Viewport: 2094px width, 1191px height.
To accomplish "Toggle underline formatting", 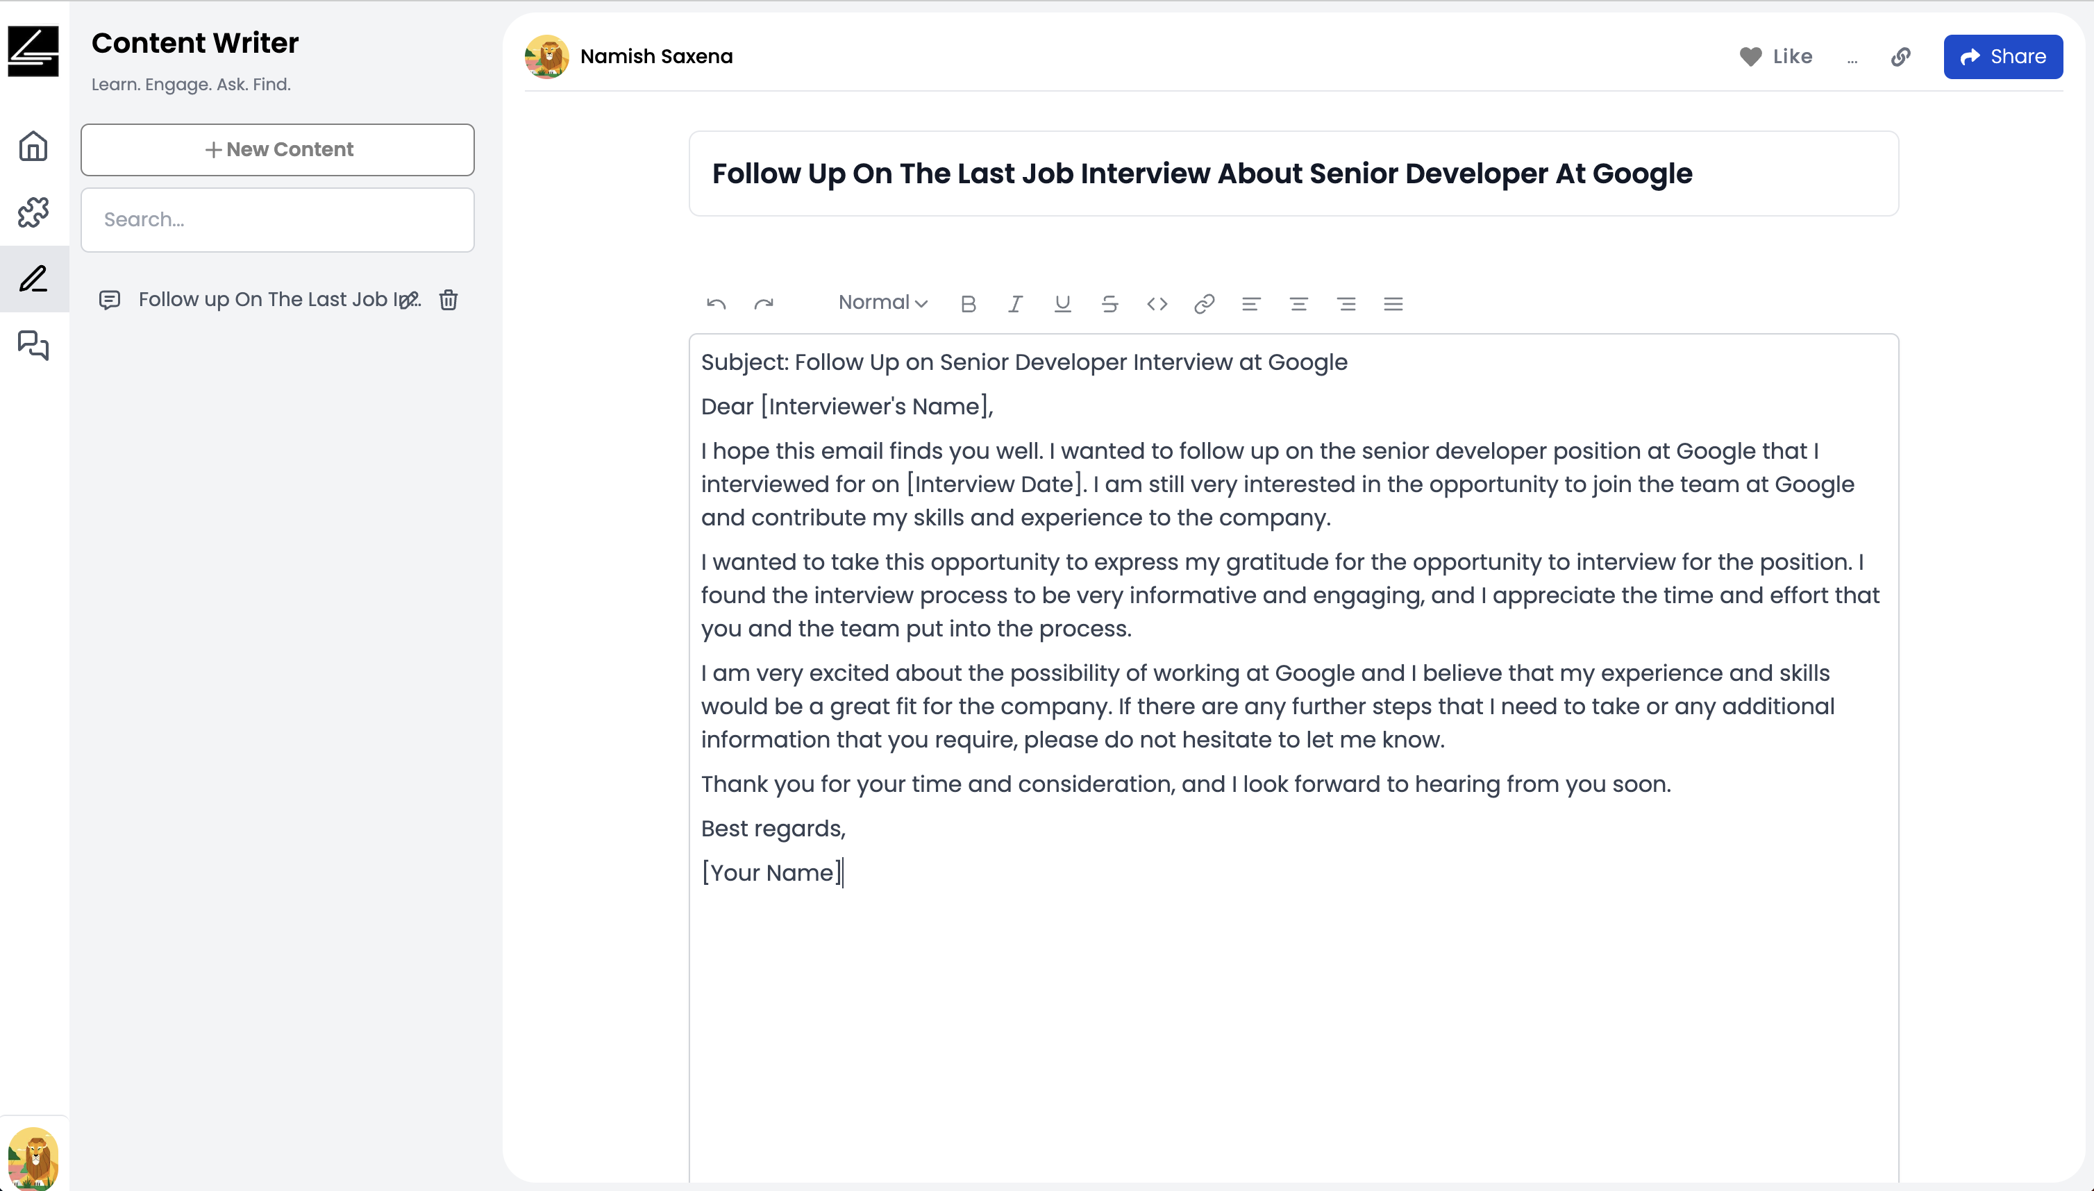I will (1063, 303).
